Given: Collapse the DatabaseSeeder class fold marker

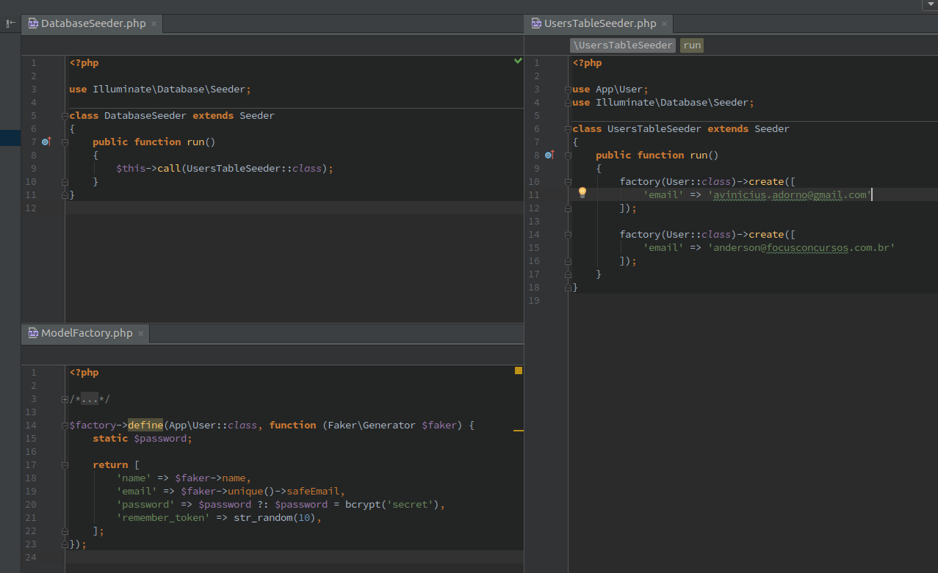Looking at the screenshot, I should [65, 116].
